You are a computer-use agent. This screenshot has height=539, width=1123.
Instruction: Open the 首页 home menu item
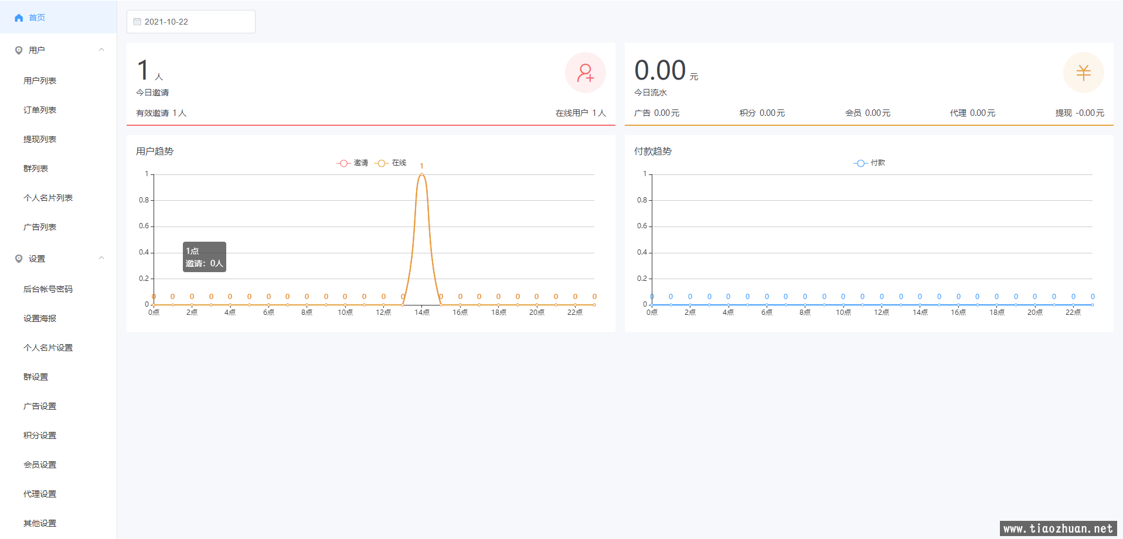(59, 18)
